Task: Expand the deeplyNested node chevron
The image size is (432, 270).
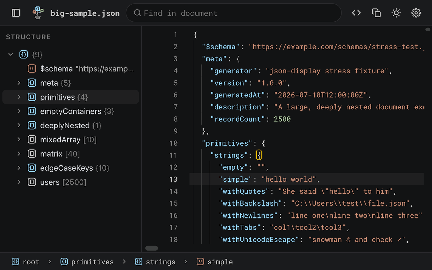Action: [x=19, y=125]
